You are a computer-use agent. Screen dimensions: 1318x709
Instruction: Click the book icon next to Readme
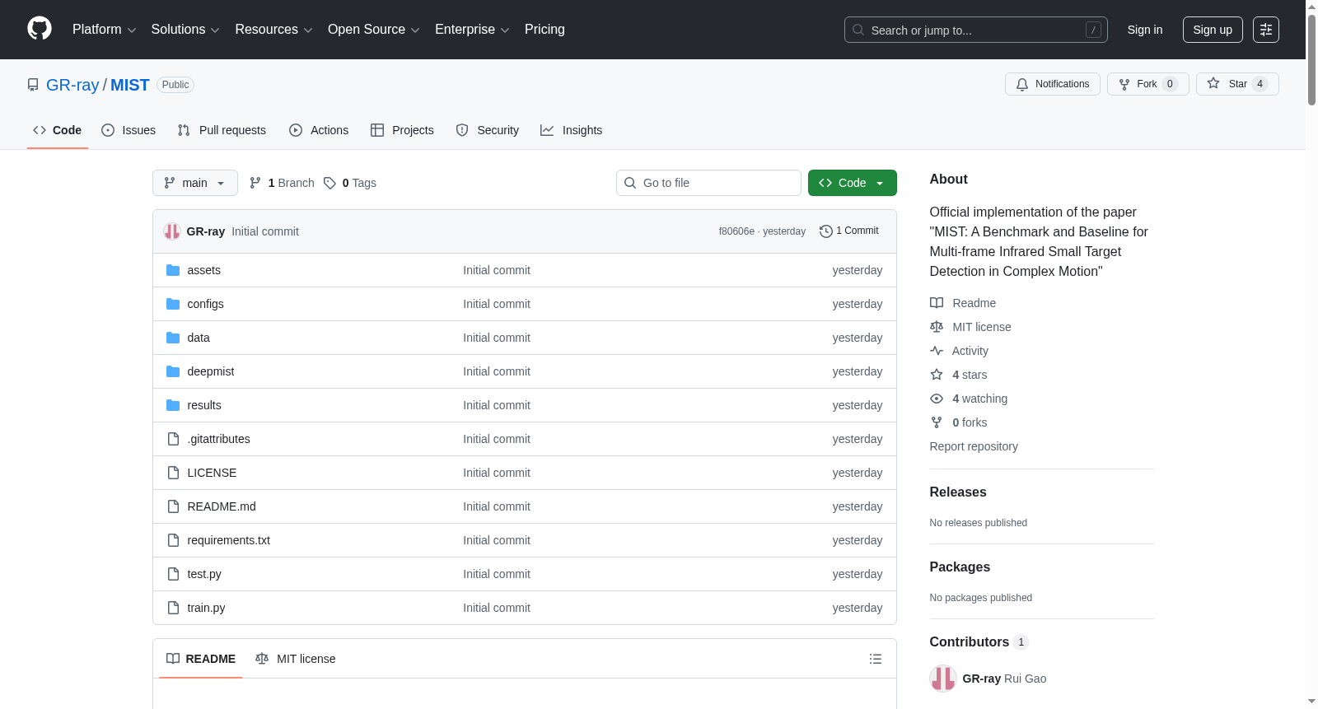coord(937,303)
